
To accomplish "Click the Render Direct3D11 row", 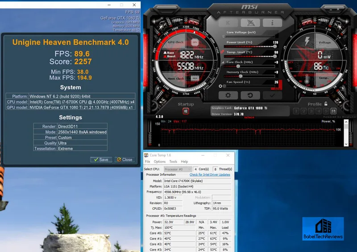I will tap(71, 126).
